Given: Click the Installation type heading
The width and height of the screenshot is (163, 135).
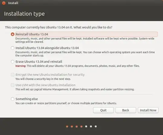Looking at the screenshot, I should tap(24, 14).
